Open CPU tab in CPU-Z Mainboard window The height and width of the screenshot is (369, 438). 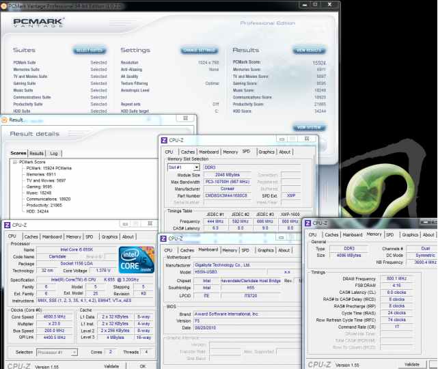(168, 250)
